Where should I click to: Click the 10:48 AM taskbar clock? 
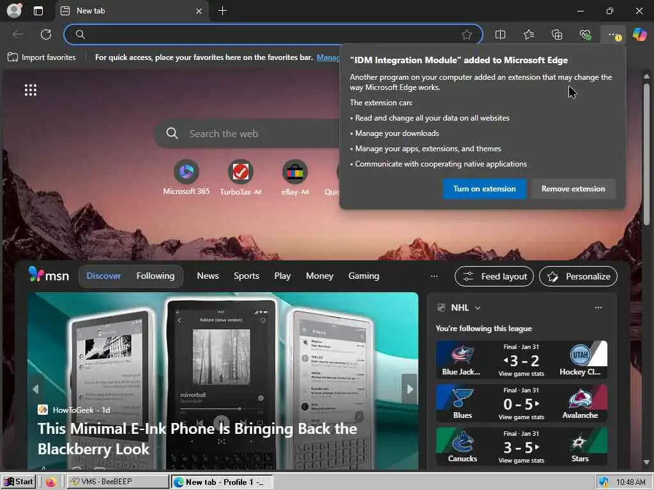coord(630,482)
